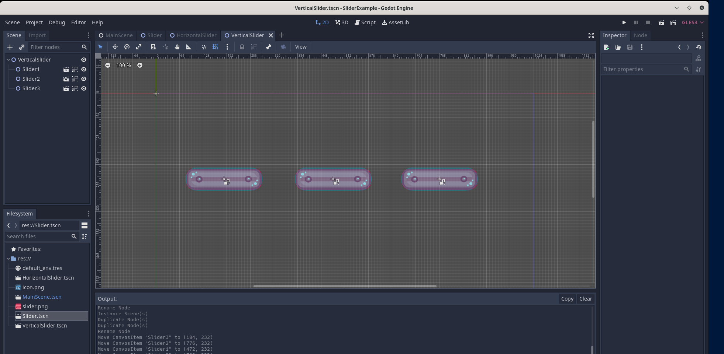Viewport: 724px width, 354px height.
Task: Zoom in using the plus control
Action: click(140, 65)
